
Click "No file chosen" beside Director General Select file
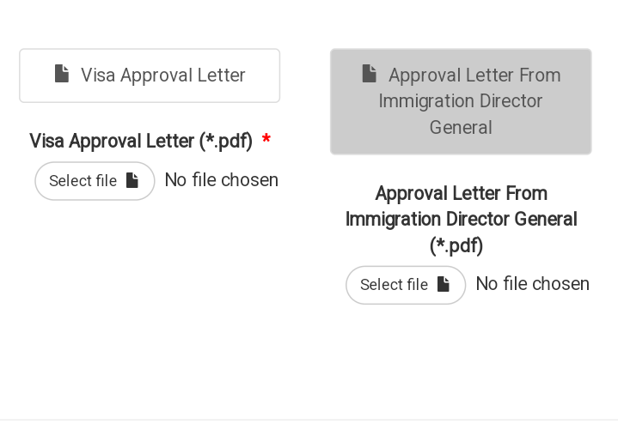click(533, 284)
